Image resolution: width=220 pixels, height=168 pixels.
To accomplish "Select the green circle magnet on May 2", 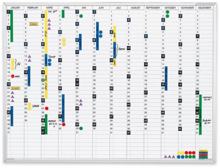I will point(81,16).
